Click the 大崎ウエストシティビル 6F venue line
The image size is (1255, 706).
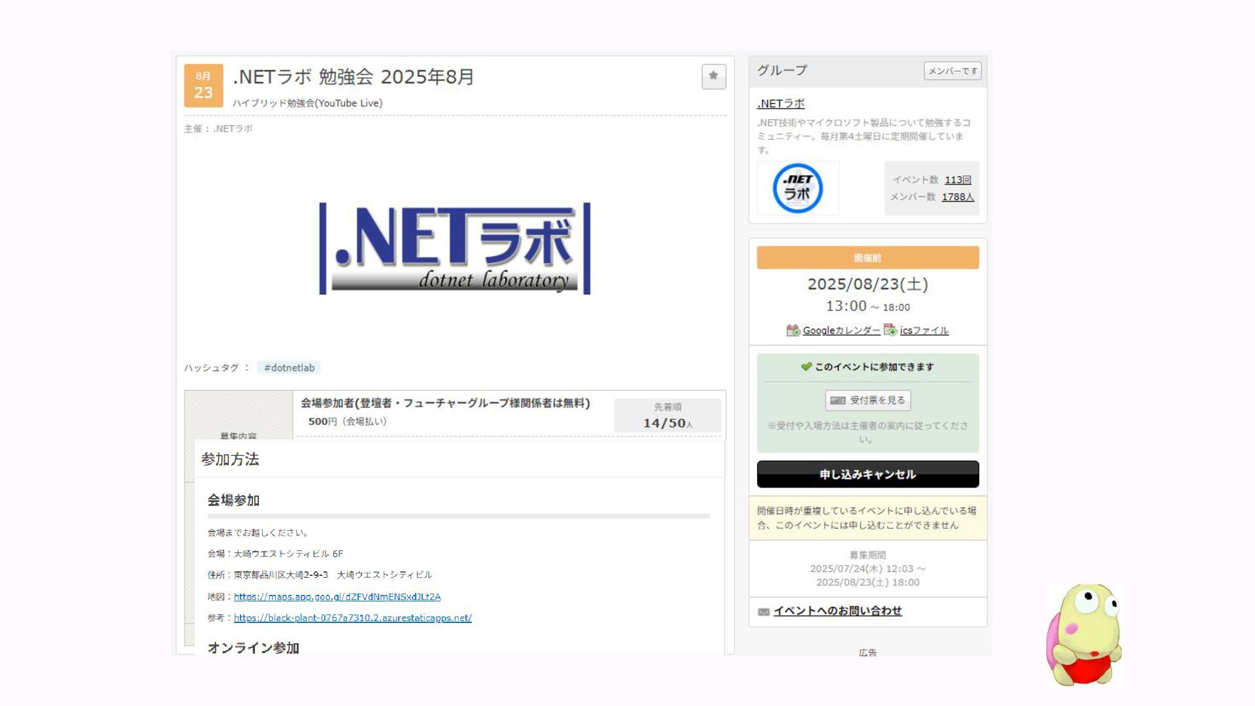[275, 554]
